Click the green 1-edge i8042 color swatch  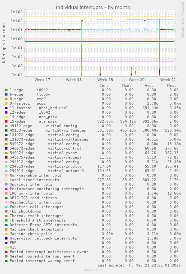6,90
